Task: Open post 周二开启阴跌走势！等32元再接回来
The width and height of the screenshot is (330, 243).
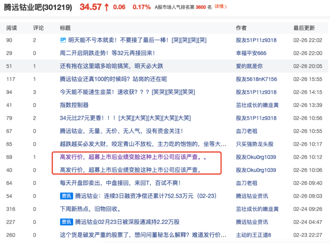Action: tap(107, 53)
